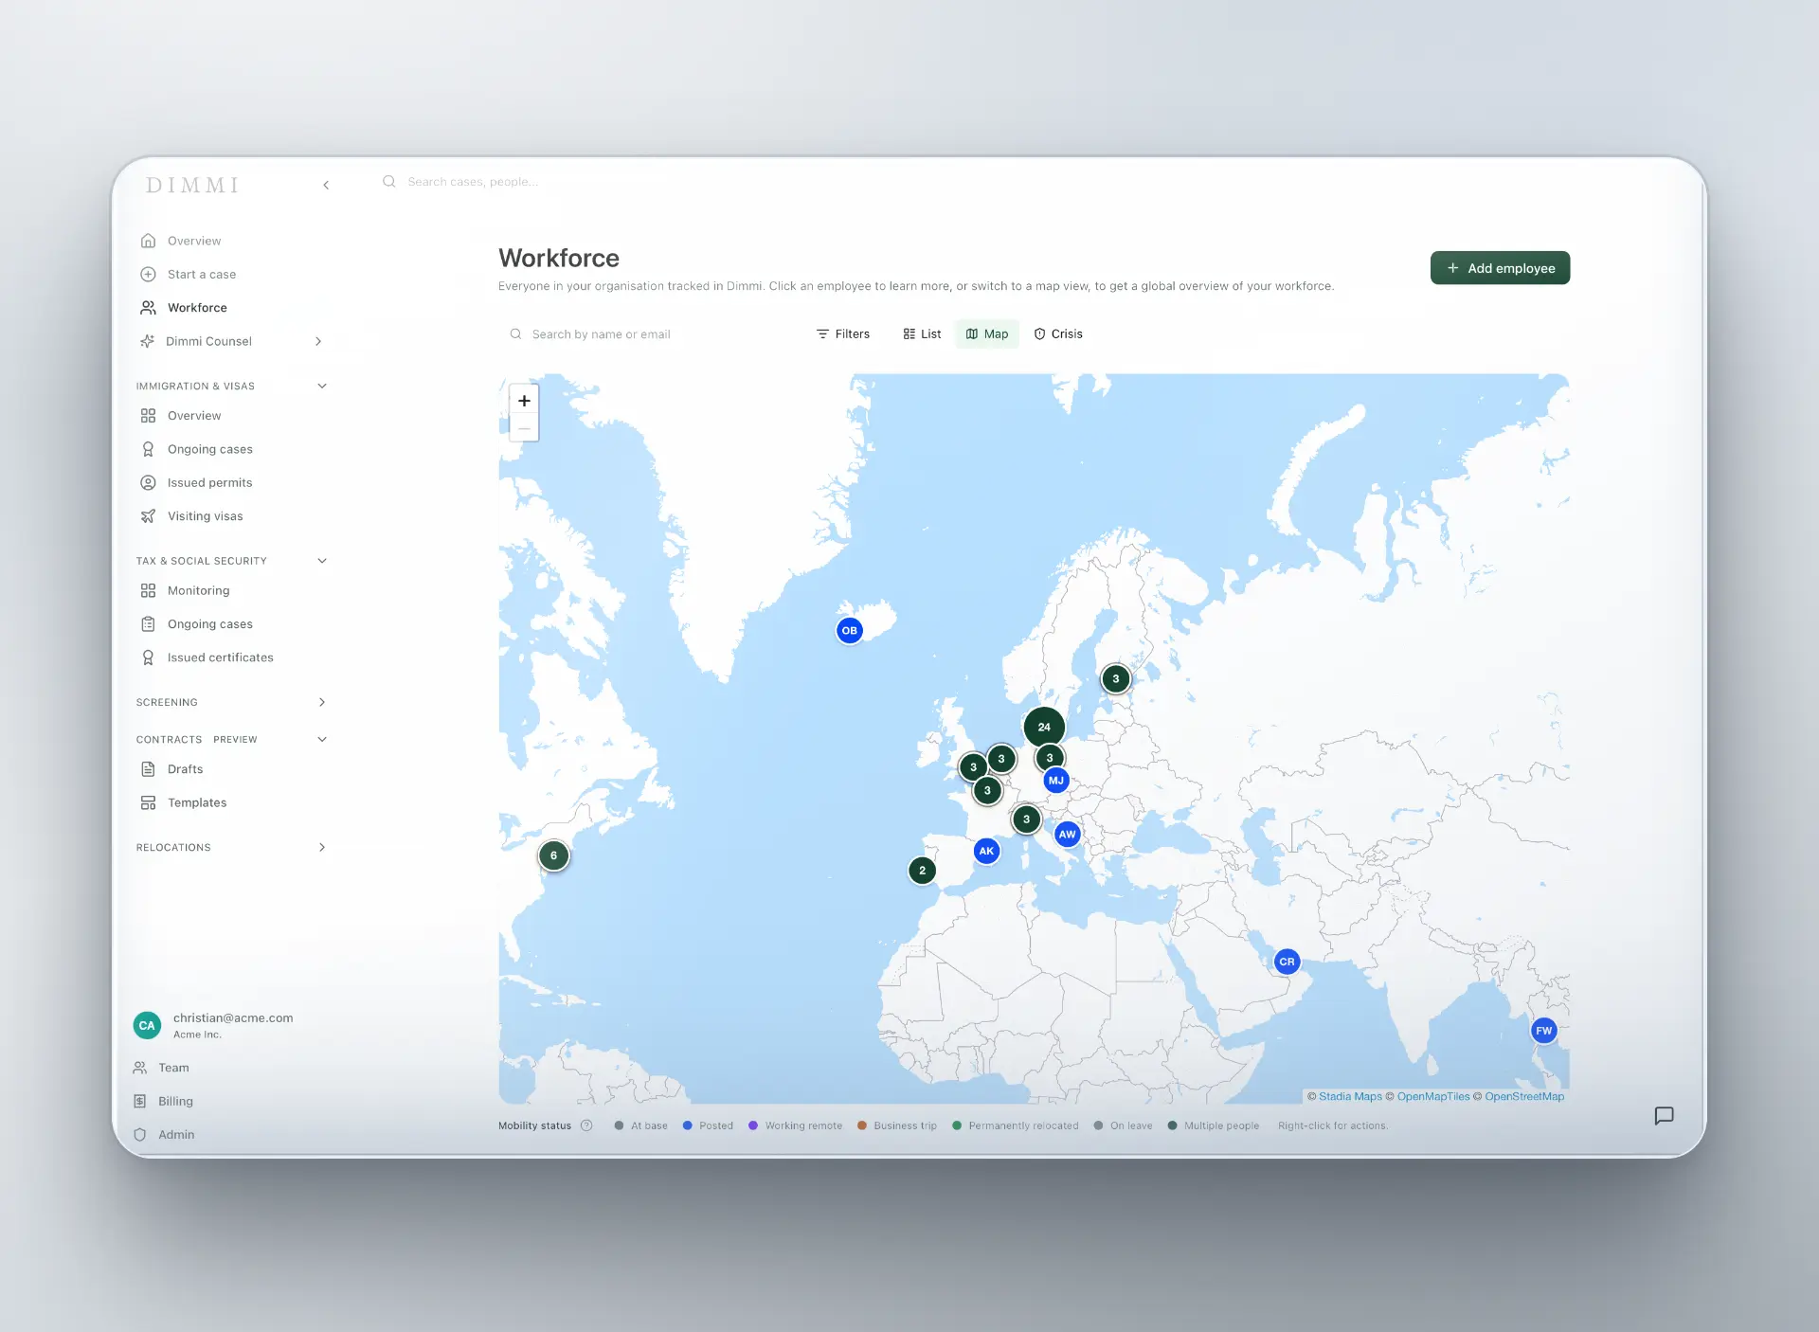Open contract Templates item
The width and height of the screenshot is (1819, 1332).
coord(196,802)
